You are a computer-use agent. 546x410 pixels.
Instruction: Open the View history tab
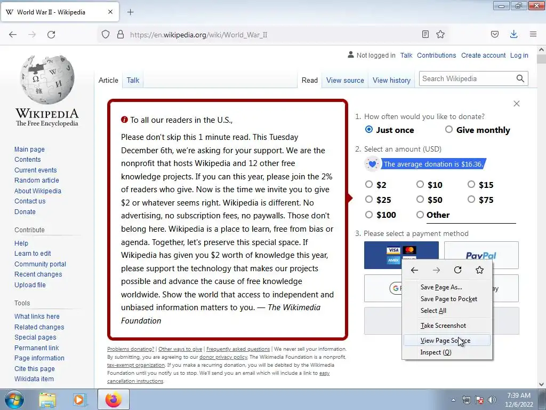tap(392, 80)
